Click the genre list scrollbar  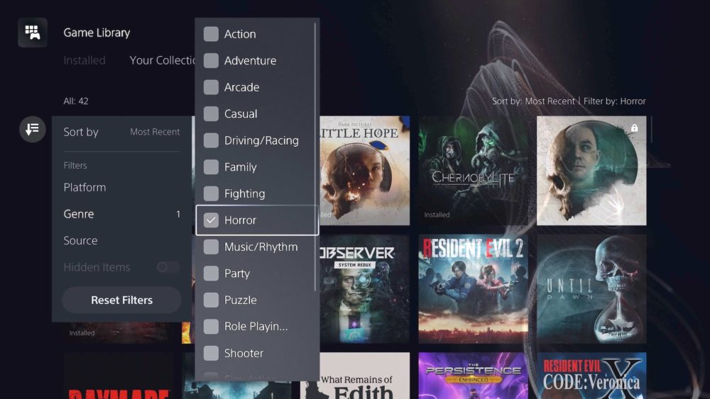315,157
